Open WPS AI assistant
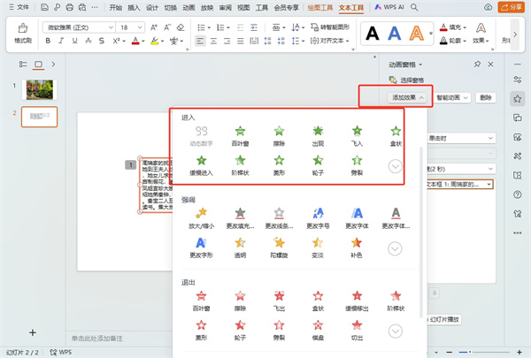Screen dimensions: 531x358 click(x=389, y=7)
